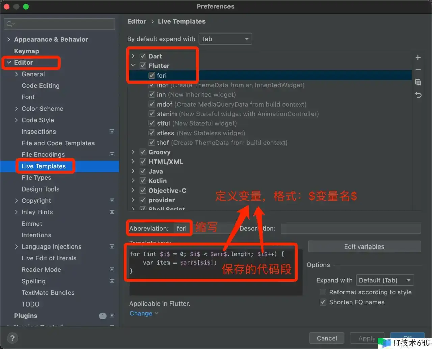The image size is (432, 349).
Task: Toggle the stanim template checkbox
Action: 152,114
